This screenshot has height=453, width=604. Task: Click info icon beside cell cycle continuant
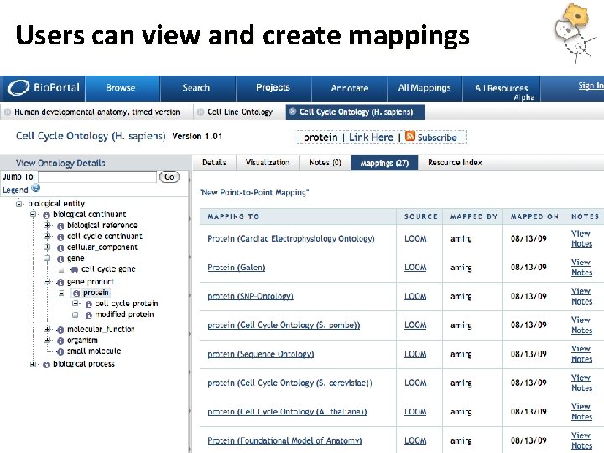click(60, 237)
